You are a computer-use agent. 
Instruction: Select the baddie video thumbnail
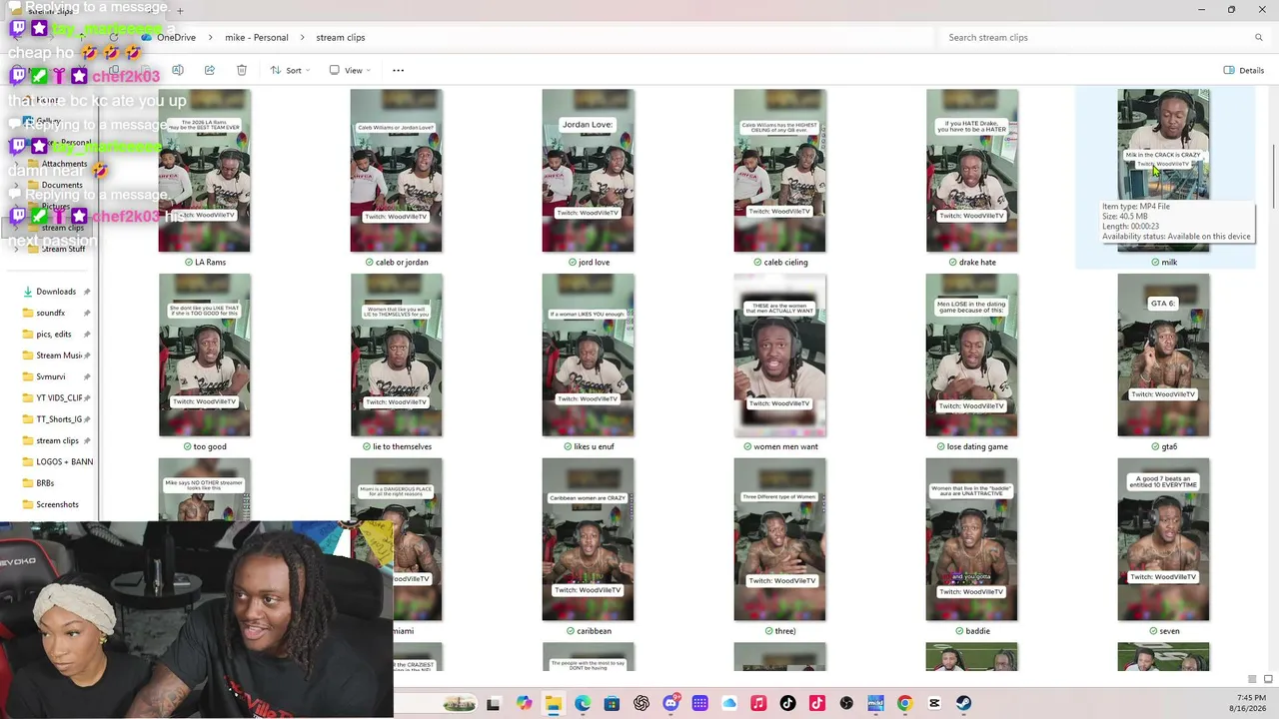coord(971,539)
